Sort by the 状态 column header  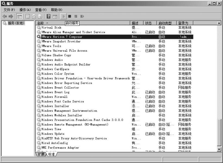[x=150, y=23]
